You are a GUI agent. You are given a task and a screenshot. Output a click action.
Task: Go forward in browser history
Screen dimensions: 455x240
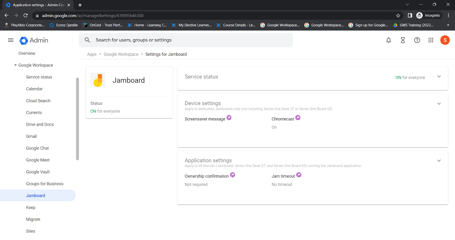tap(16, 16)
